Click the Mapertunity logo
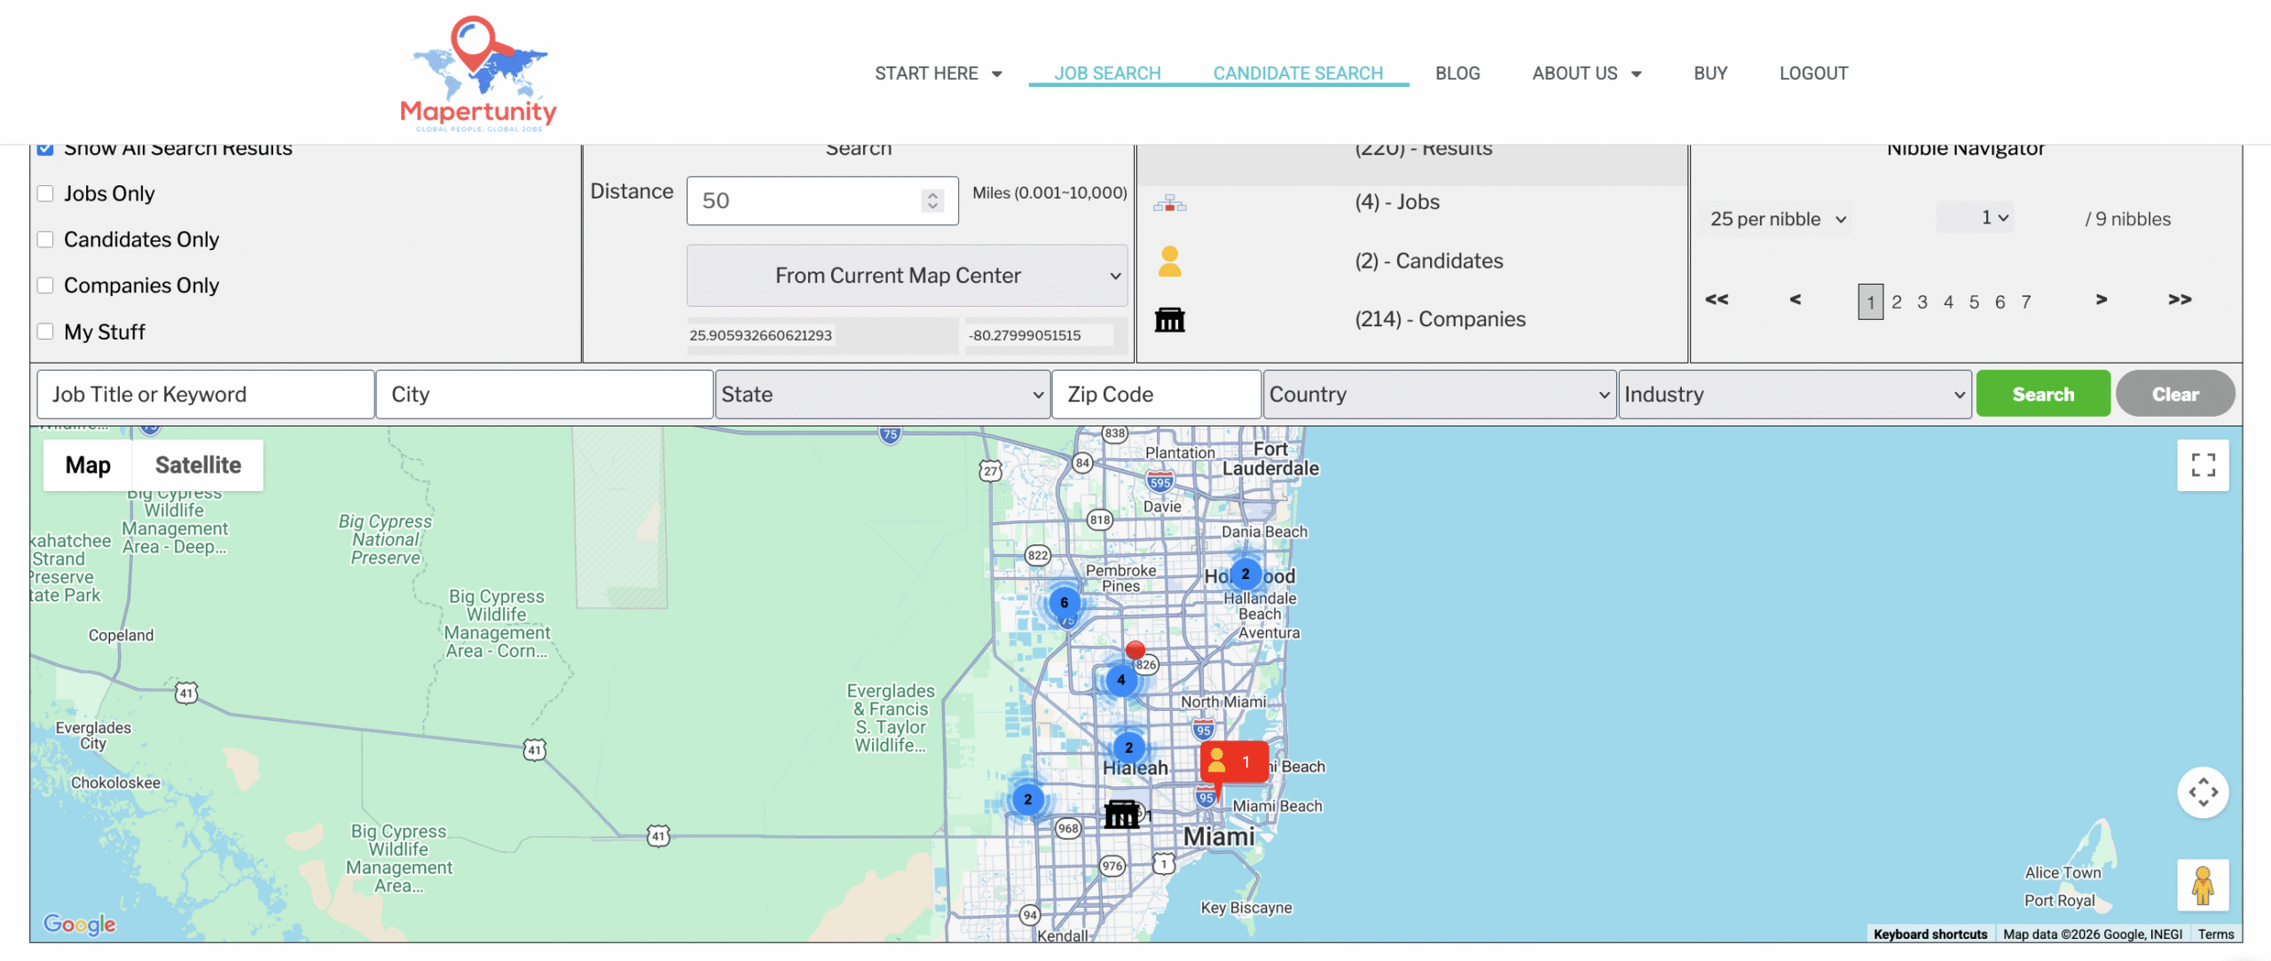Viewport: 2271px width, 961px height. pos(478,74)
